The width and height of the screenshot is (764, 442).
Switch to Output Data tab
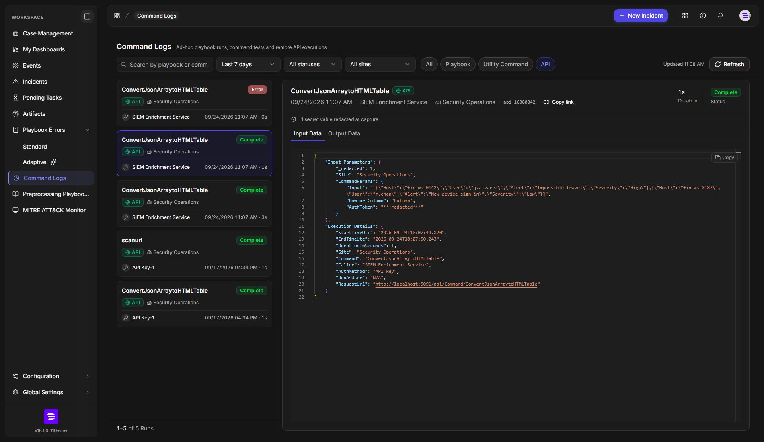coord(344,133)
